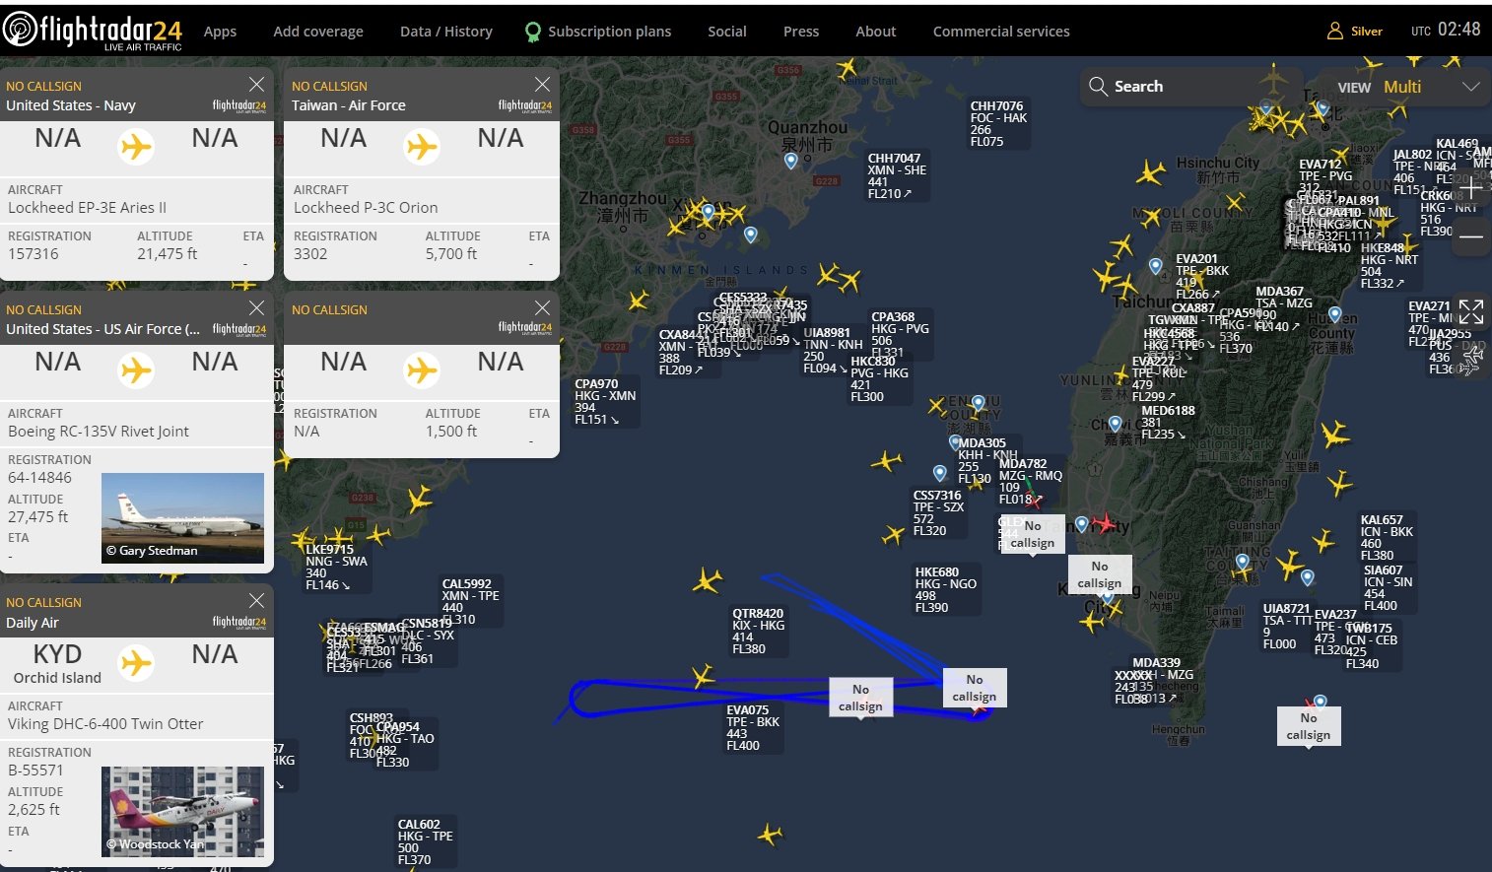Close the no-callsign card showing 1,500 ft
Screen dimensions: 1492x872
coord(542,307)
